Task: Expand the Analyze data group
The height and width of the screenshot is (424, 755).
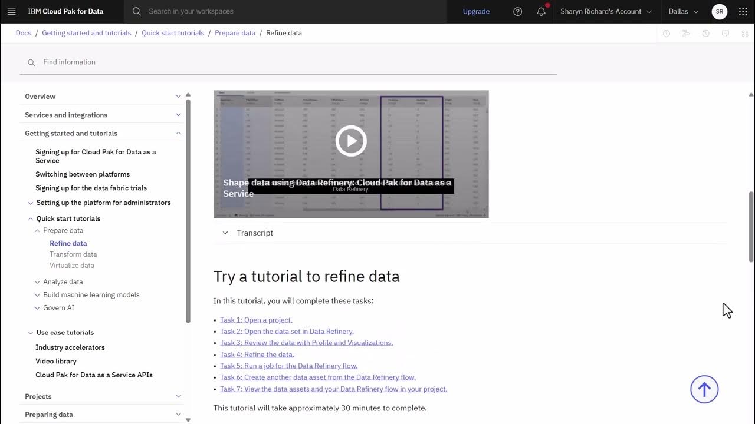Action: click(x=38, y=283)
